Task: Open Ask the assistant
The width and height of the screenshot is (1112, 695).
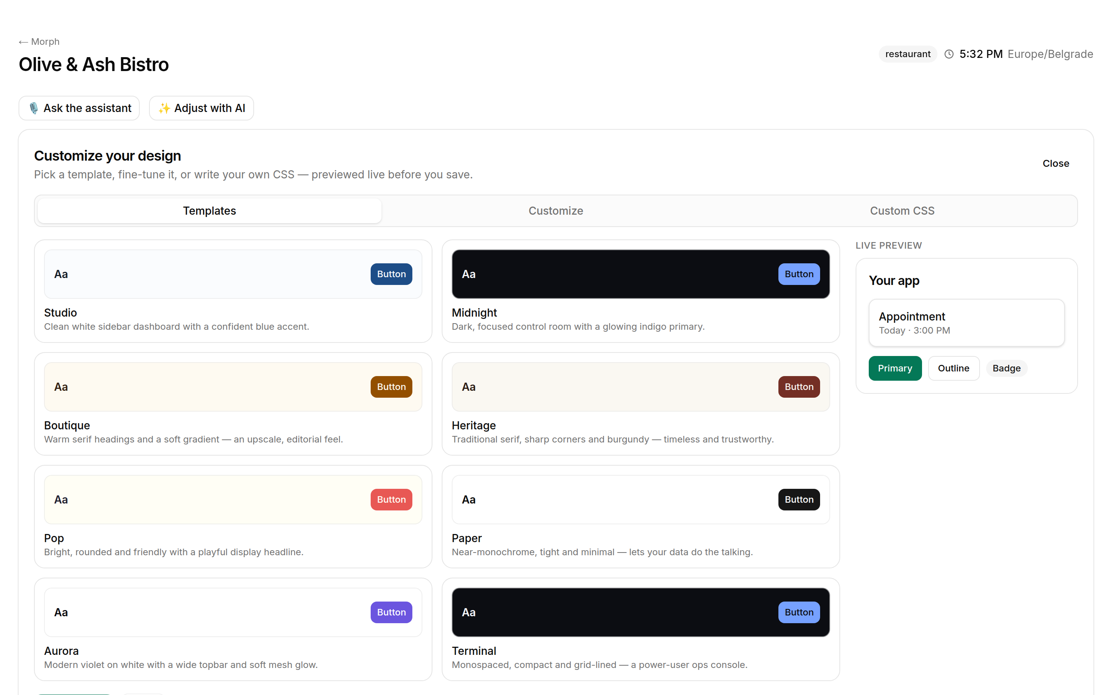Action: coord(79,108)
